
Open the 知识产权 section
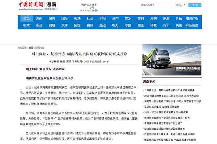click(x=192, y=18)
